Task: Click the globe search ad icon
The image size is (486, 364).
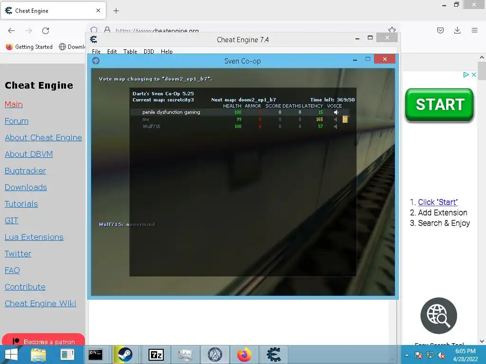Action: [x=439, y=316]
